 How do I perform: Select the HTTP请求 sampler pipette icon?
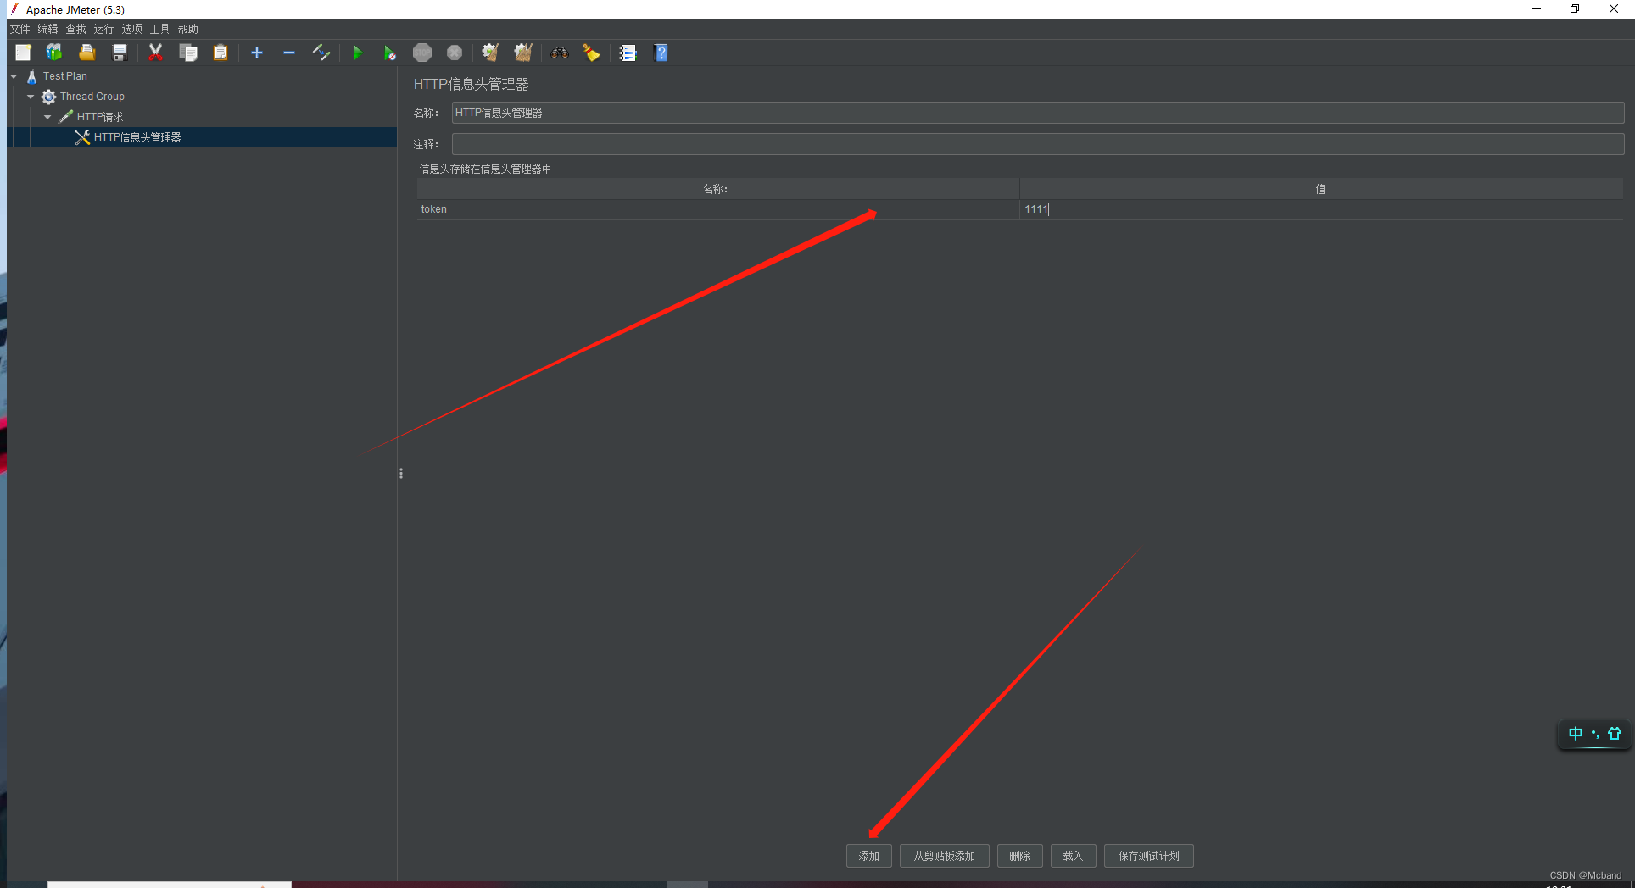coord(65,117)
